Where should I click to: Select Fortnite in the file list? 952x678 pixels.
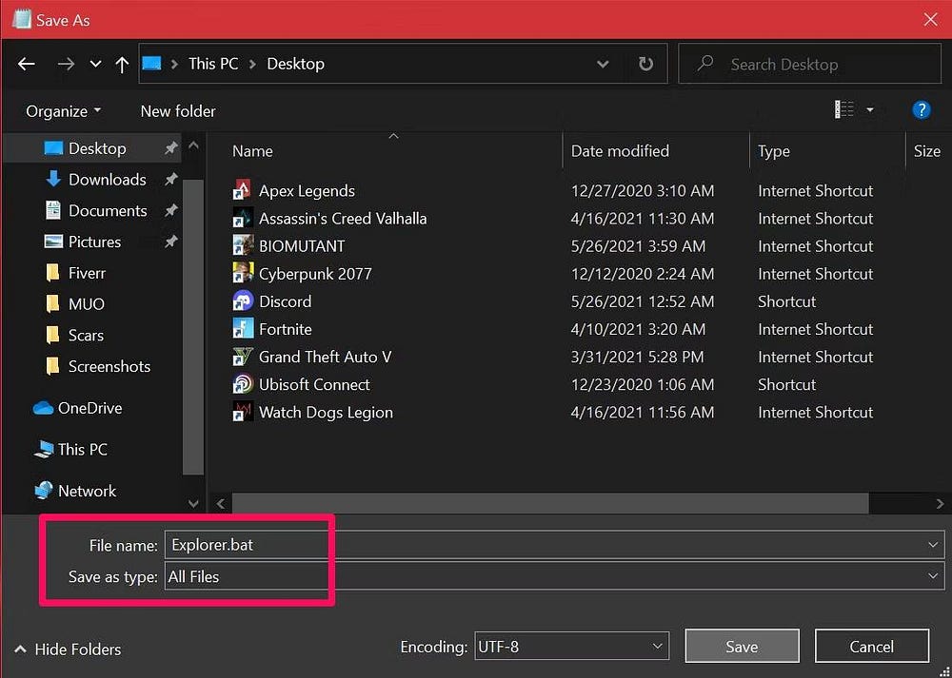pos(285,329)
